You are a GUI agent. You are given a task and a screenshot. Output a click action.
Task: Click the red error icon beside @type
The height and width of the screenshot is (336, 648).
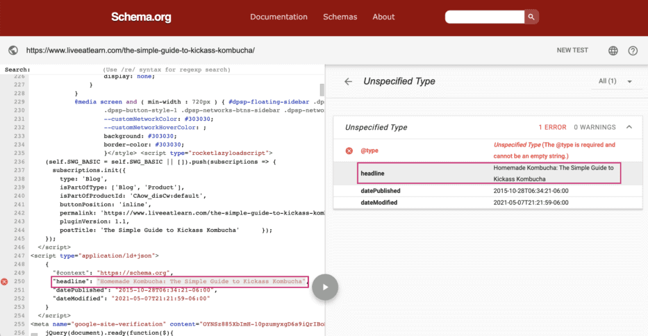(x=349, y=151)
